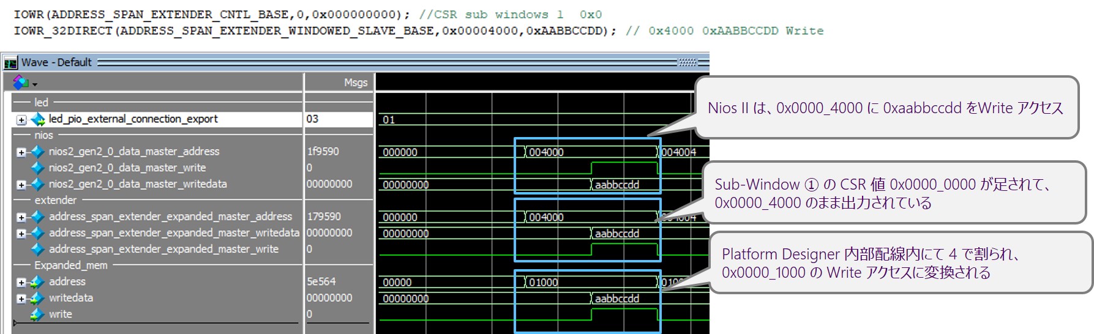This screenshot has width=1094, height=334.
Task: Expand led_pio_external_connection_export bus
Action: 21,120
